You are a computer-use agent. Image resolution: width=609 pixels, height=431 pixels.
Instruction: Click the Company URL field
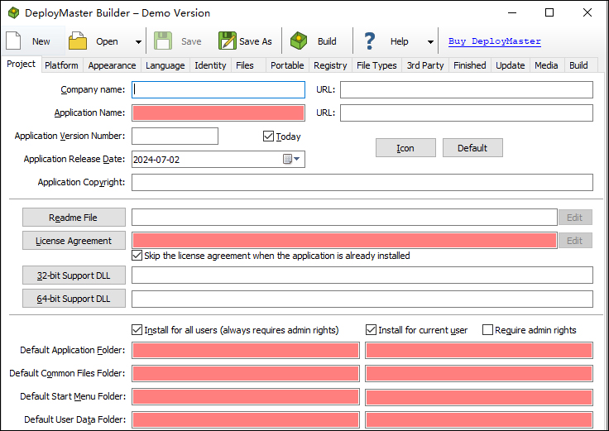467,89
